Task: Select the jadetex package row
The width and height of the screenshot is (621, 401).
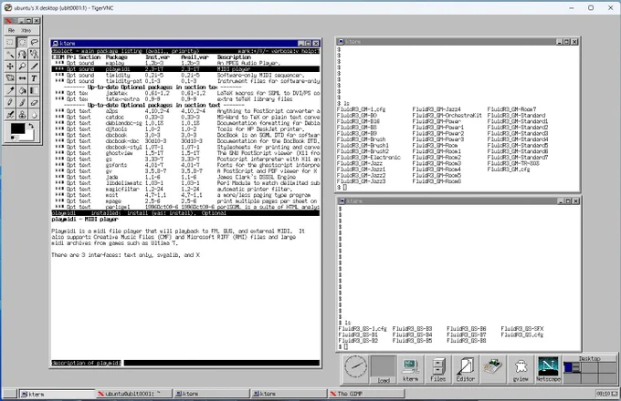Action: [x=185, y=93]
